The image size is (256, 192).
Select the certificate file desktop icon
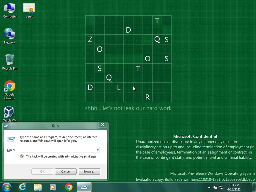coord(29,10)
